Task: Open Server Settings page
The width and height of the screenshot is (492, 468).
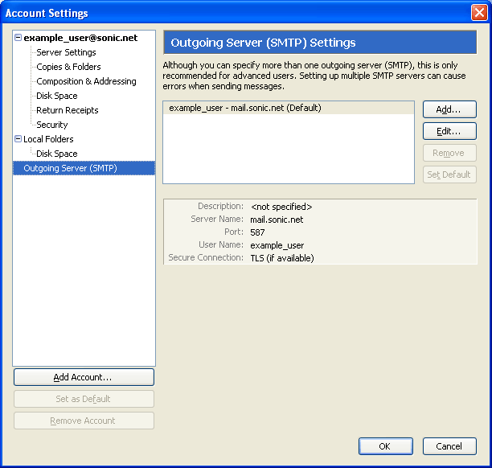Action: coord(66,52)
